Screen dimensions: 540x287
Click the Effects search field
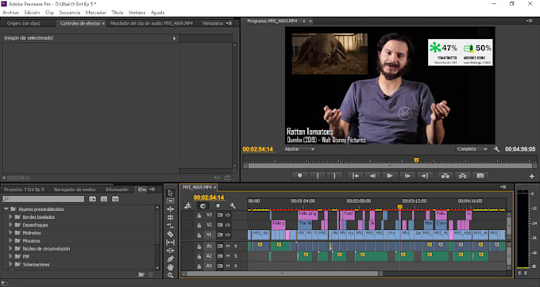click(x=44, y=199)
